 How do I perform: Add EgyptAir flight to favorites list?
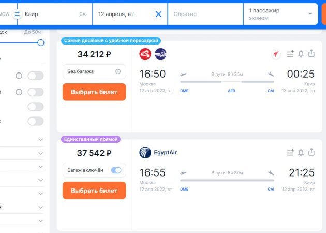(x=290, y=153)
